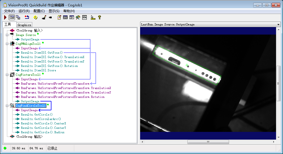Collapse the CogFixtureTool1 tree node
283x154 pixels.
pos(7,75)
